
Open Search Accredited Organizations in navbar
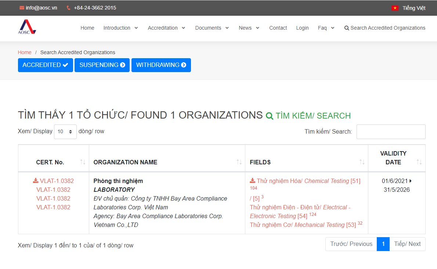tap(384, 28)
